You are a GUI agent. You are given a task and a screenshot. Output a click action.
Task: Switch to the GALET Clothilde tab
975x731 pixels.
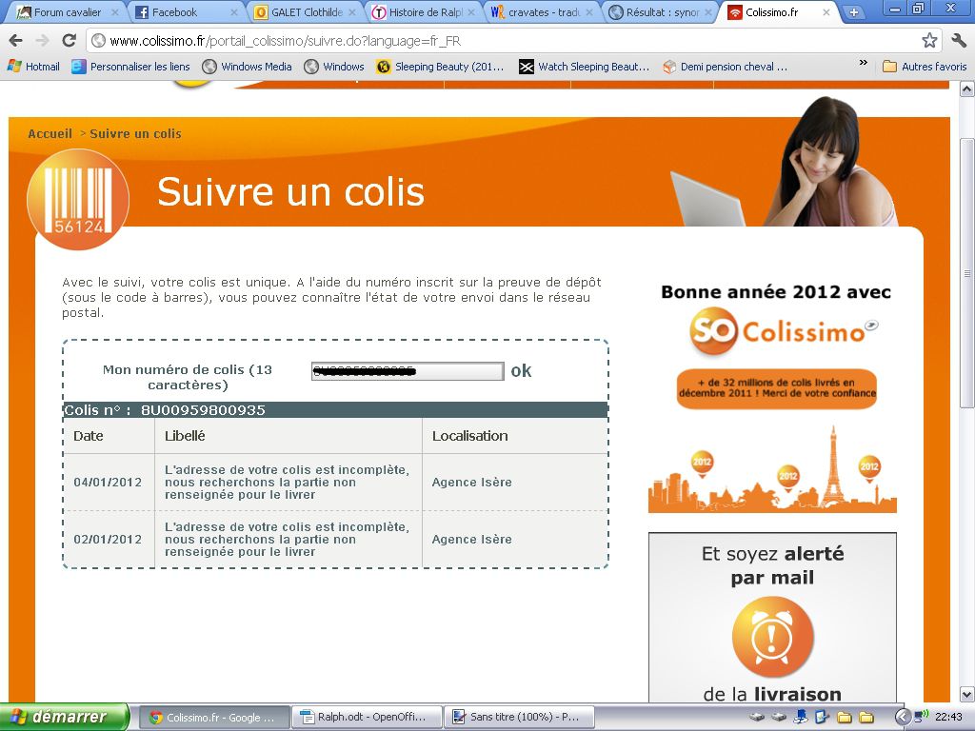click(305, 12)
